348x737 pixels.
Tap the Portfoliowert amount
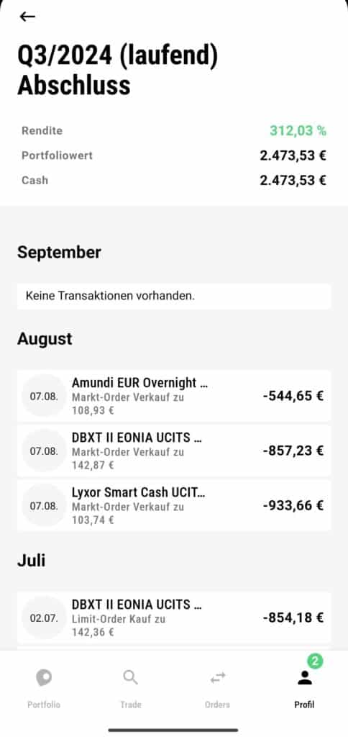(x=293, y=155)
